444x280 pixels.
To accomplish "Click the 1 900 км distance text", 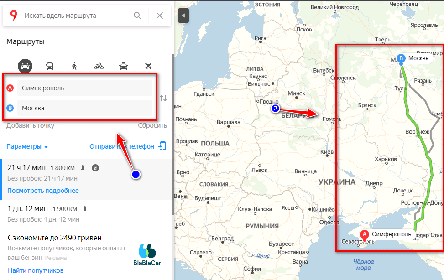I will (x=64, y=209).
